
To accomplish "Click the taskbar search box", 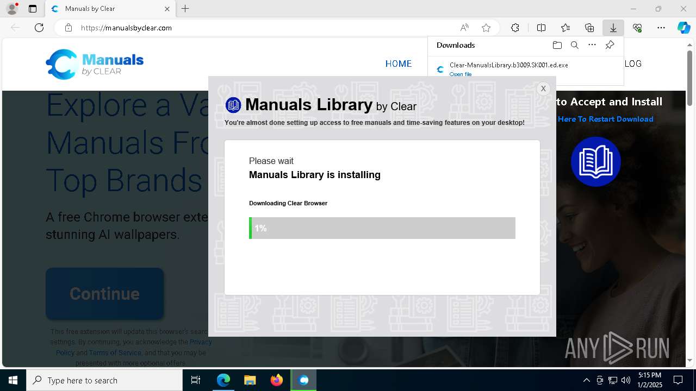I will 104,380.
